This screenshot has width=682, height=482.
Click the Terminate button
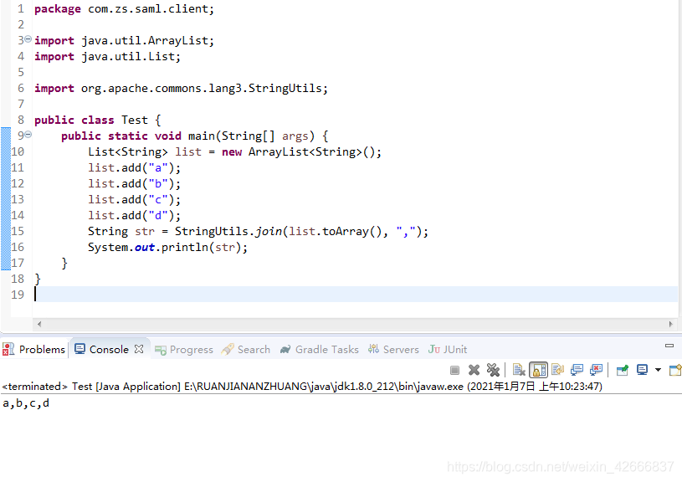coord(455,370)
